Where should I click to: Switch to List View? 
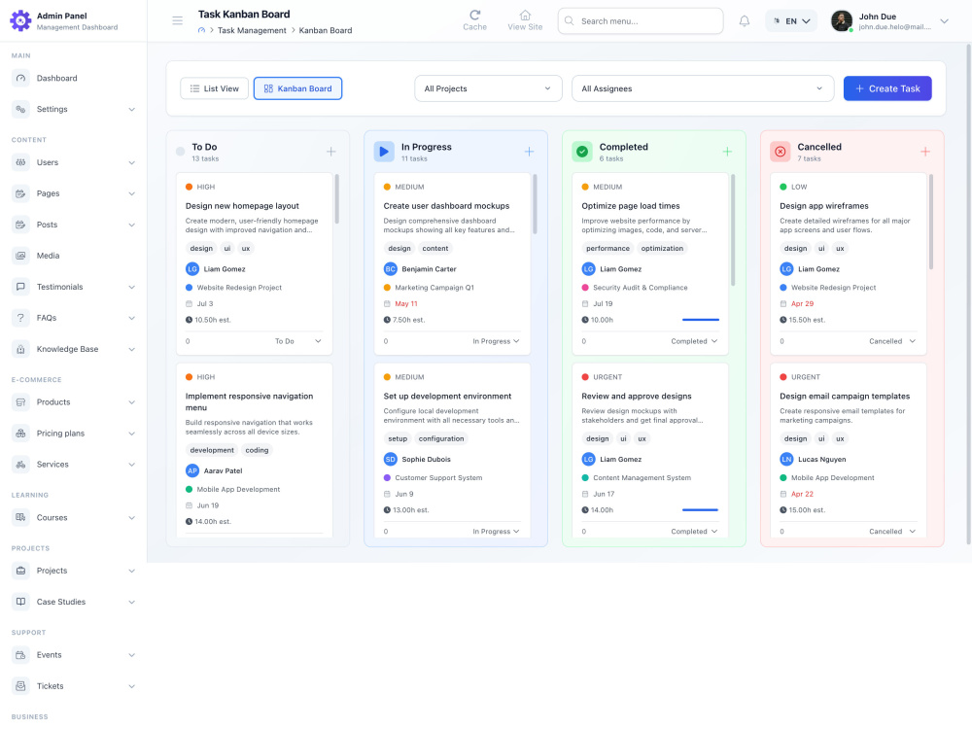214,88
